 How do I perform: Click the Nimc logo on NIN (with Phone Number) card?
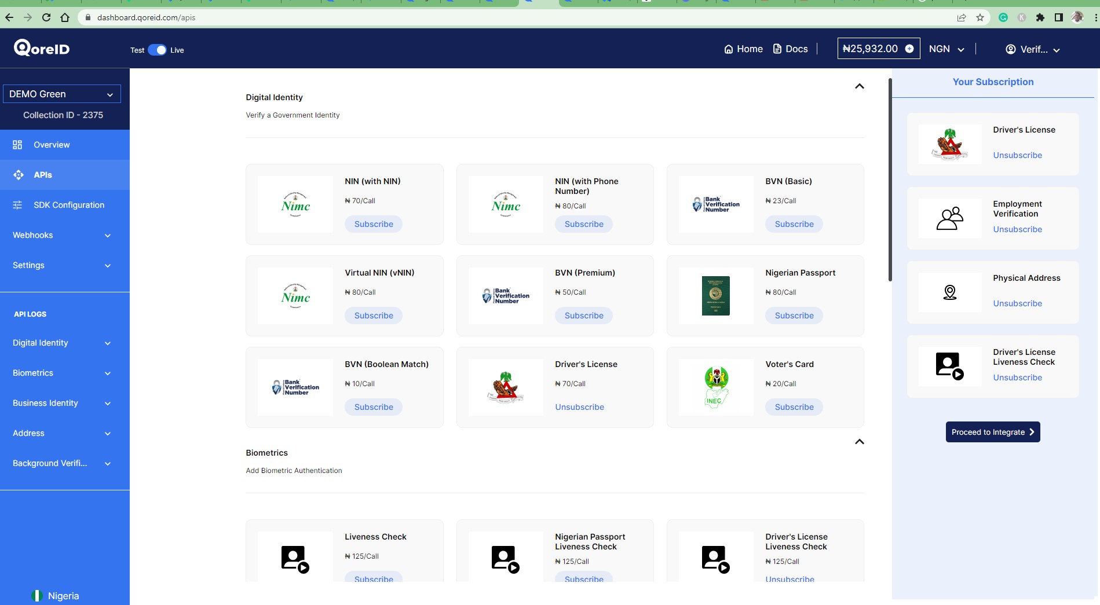click(506, 204)
